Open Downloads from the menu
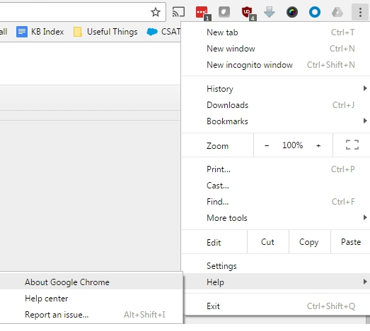Viewport: 370px width, 331px height. pos(276,105)
